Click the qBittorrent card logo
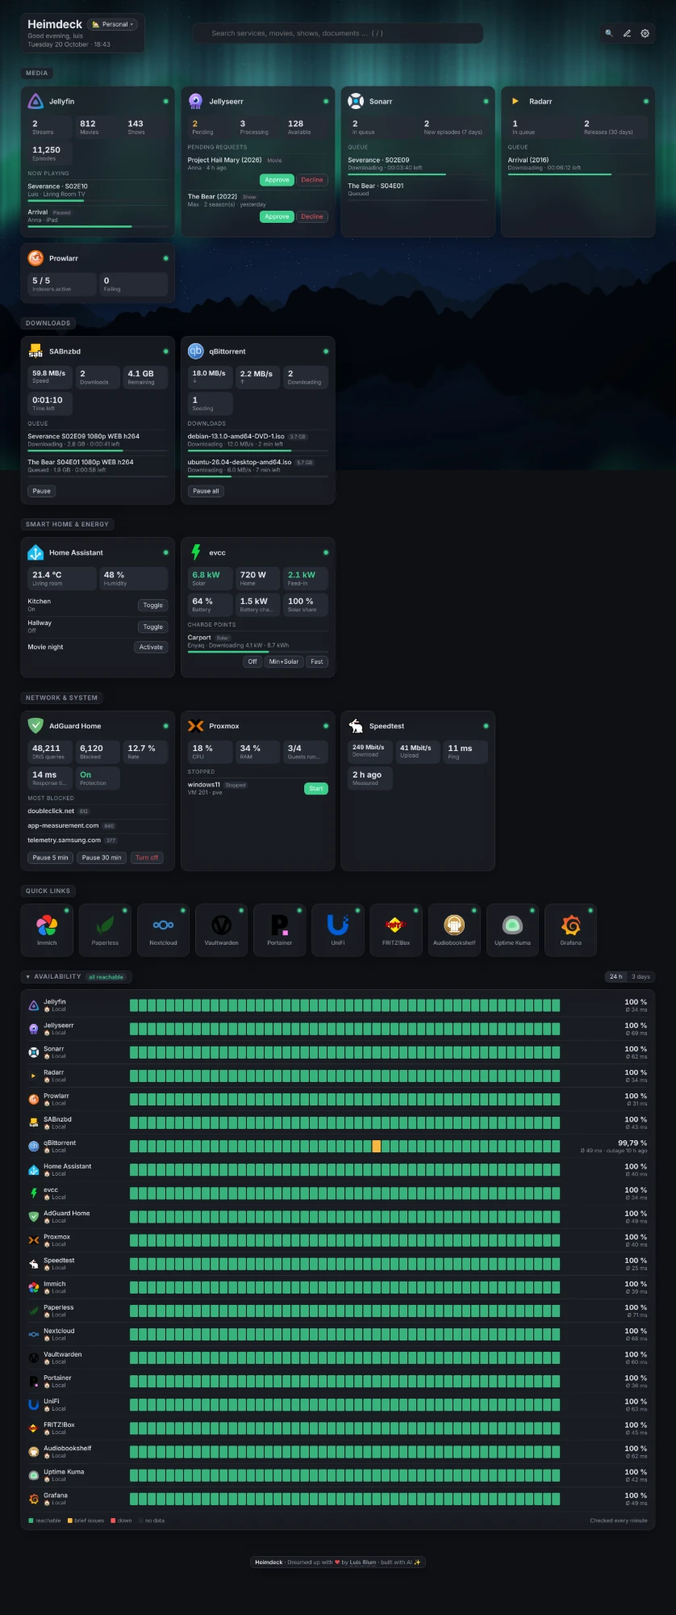Image resolution: width=676 pixels, height=1615 pixels. [x=195, y=351]
